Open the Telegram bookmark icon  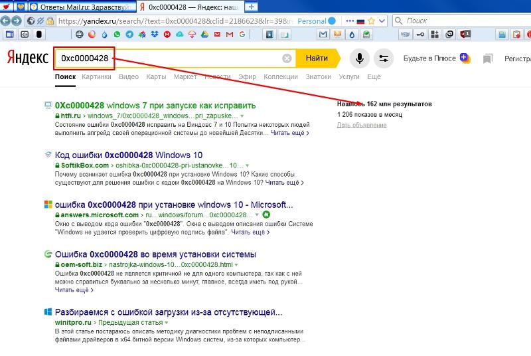click(129, 35)
